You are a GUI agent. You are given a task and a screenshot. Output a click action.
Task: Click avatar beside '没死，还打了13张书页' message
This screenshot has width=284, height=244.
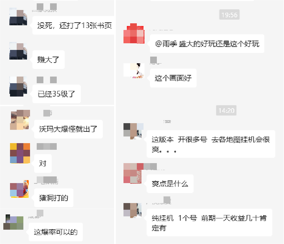[18, 16]
